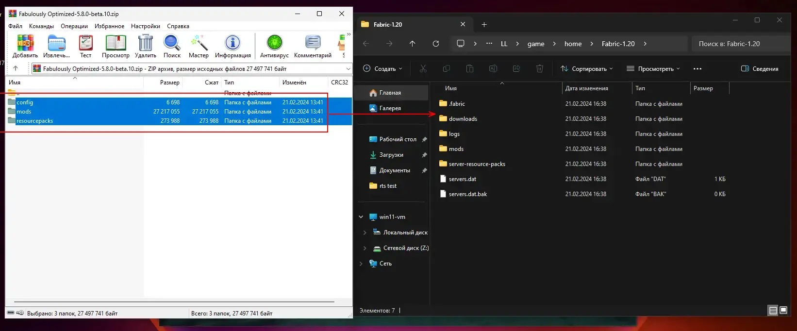Close the Fabric-1.20 tab
This screenshot has width=797, height=331.
pos(463,24)
